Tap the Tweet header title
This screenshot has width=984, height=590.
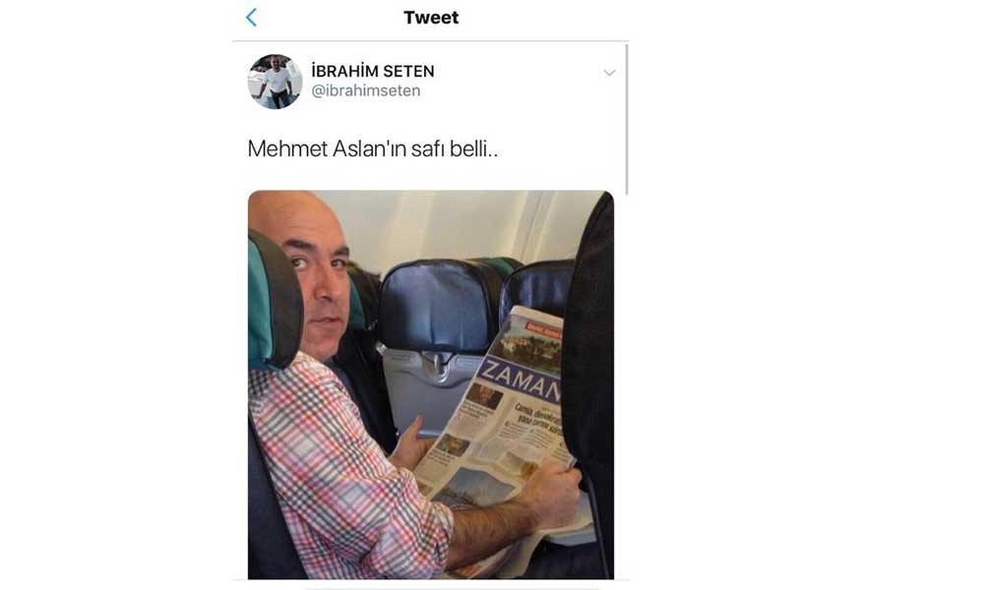coord(431,18)
